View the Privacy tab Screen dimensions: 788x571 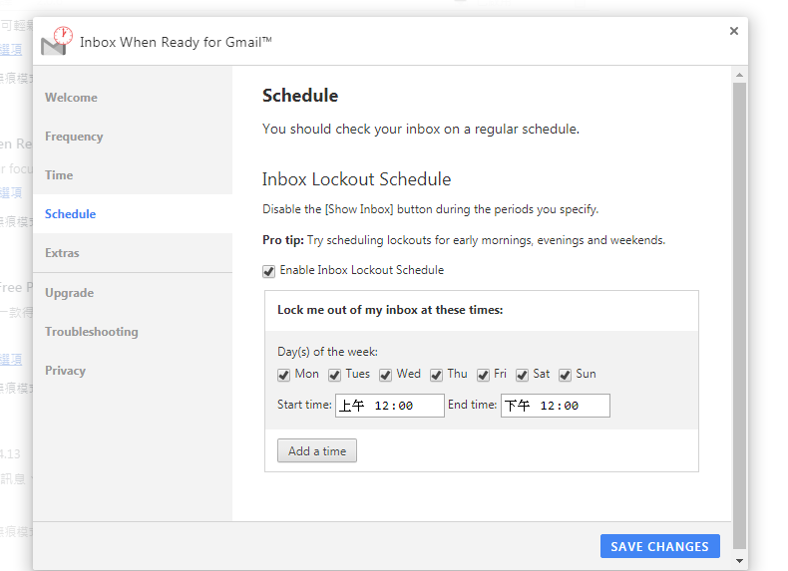(65, 371)
